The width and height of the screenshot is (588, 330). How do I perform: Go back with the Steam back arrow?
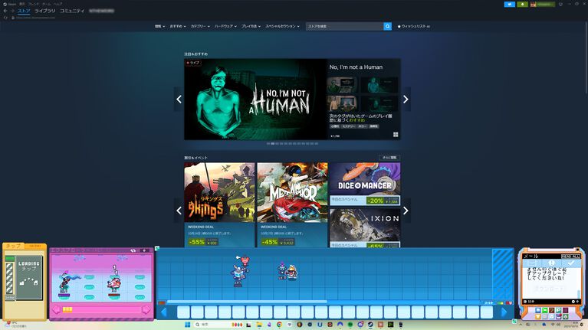tap(5, 11)
